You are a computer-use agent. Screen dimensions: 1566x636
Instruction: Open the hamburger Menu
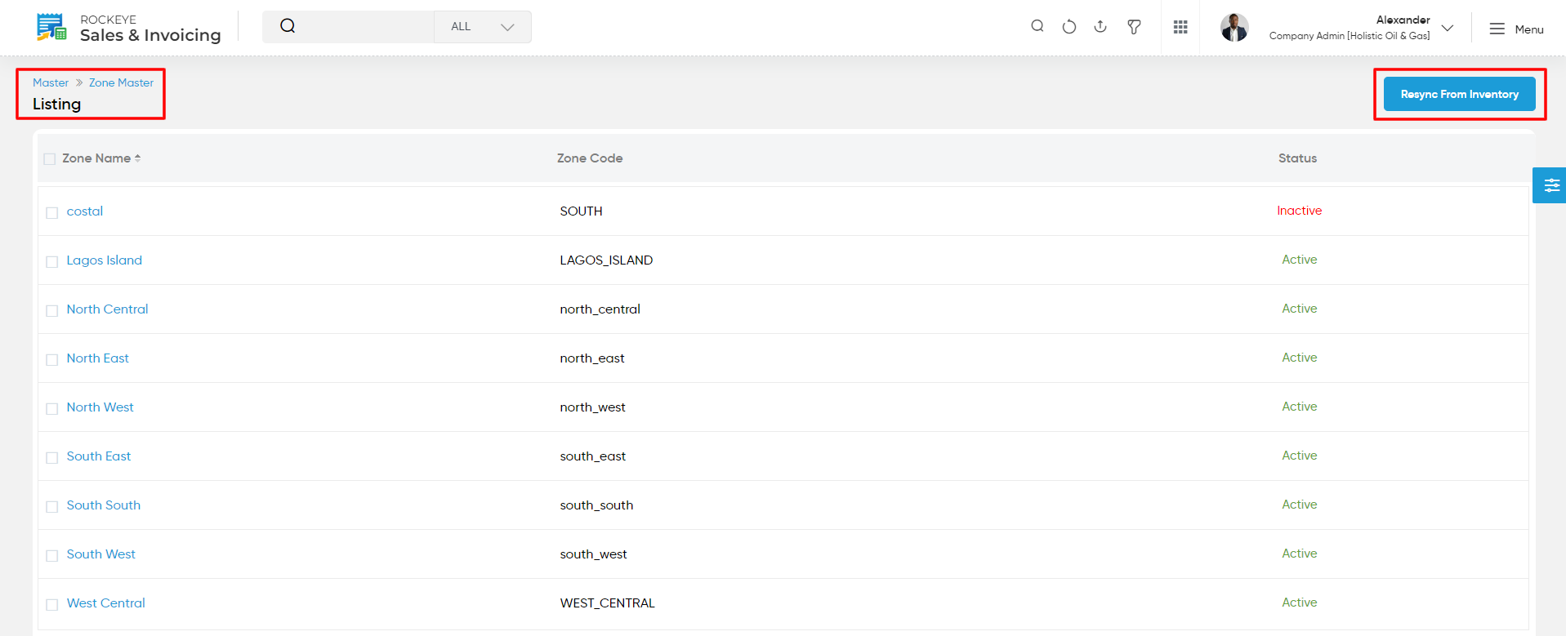pos(1516,29)
